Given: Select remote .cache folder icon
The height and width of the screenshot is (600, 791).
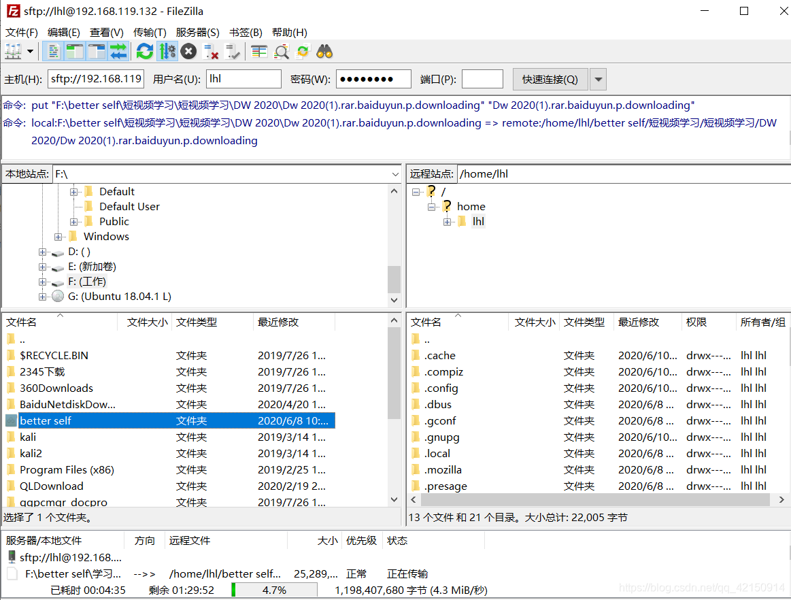Looking at the screenshot, I should (x=416, y=355).
